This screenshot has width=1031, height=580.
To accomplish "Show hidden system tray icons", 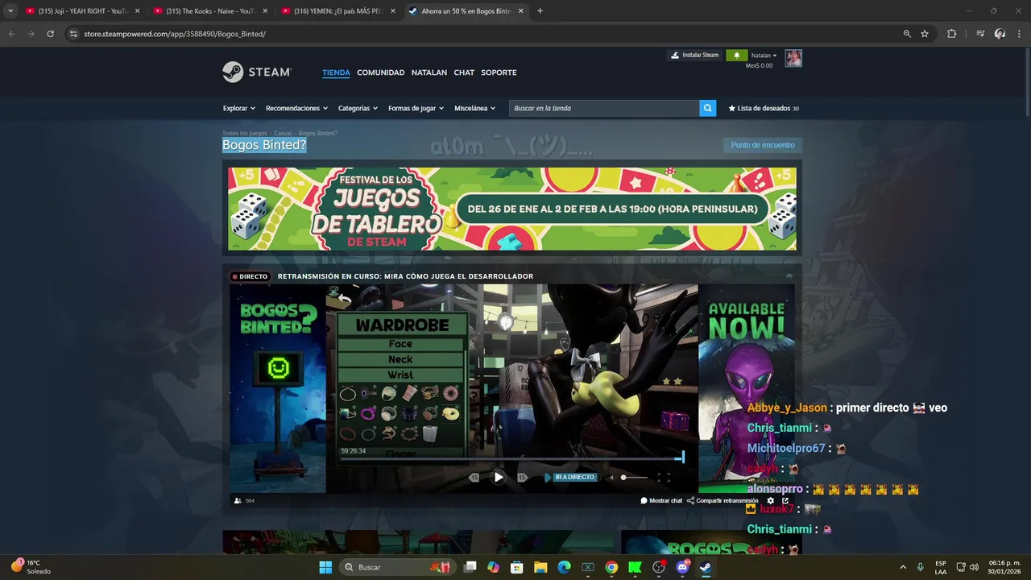I will click(x=902, y=567).
